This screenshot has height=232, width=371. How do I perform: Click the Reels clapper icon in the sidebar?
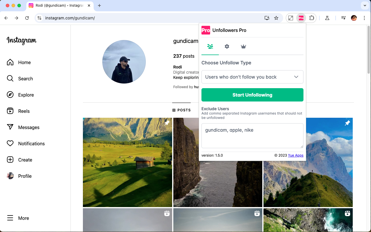[x=10, y=111]
